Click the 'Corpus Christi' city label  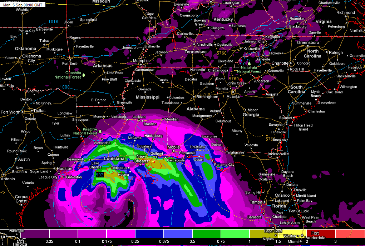pyautogui.click(x=22, y=199)
